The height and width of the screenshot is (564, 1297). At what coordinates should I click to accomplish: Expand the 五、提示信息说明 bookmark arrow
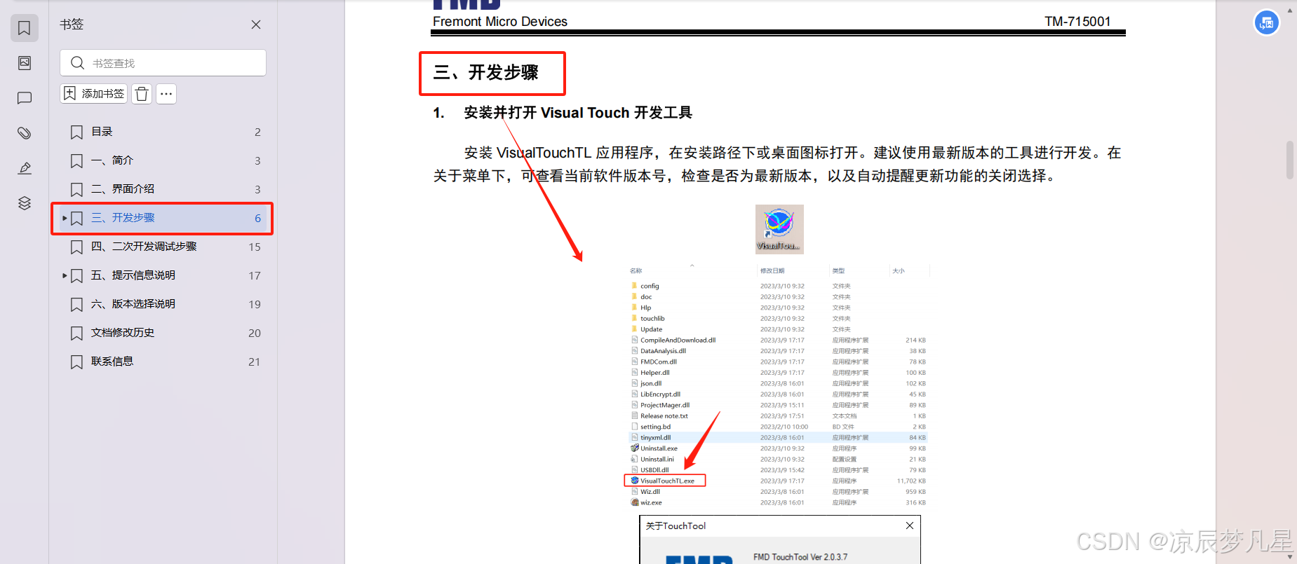pos(65,275)
